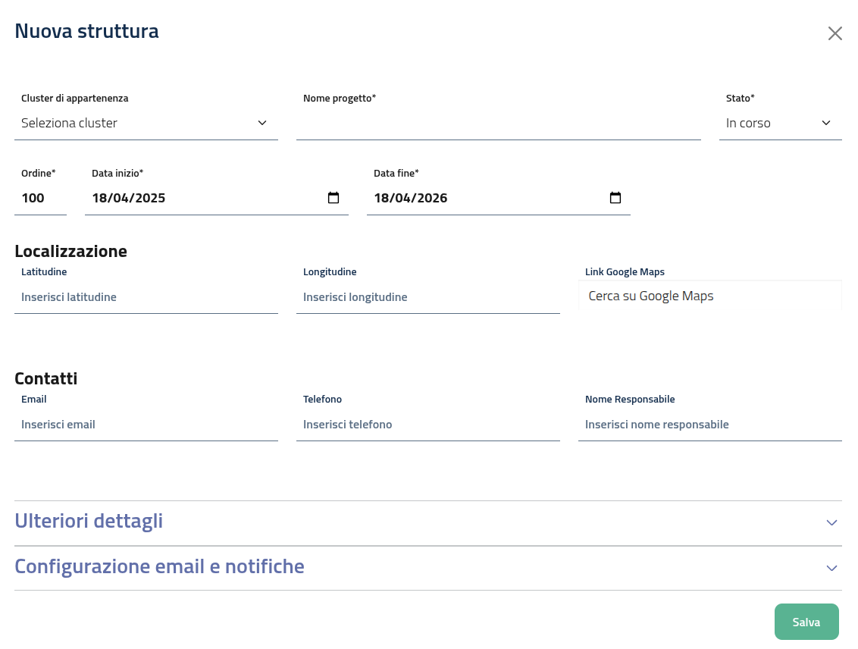Click the Data inizio date value
Screen dimensions: 858x649
tap(129, 198)
